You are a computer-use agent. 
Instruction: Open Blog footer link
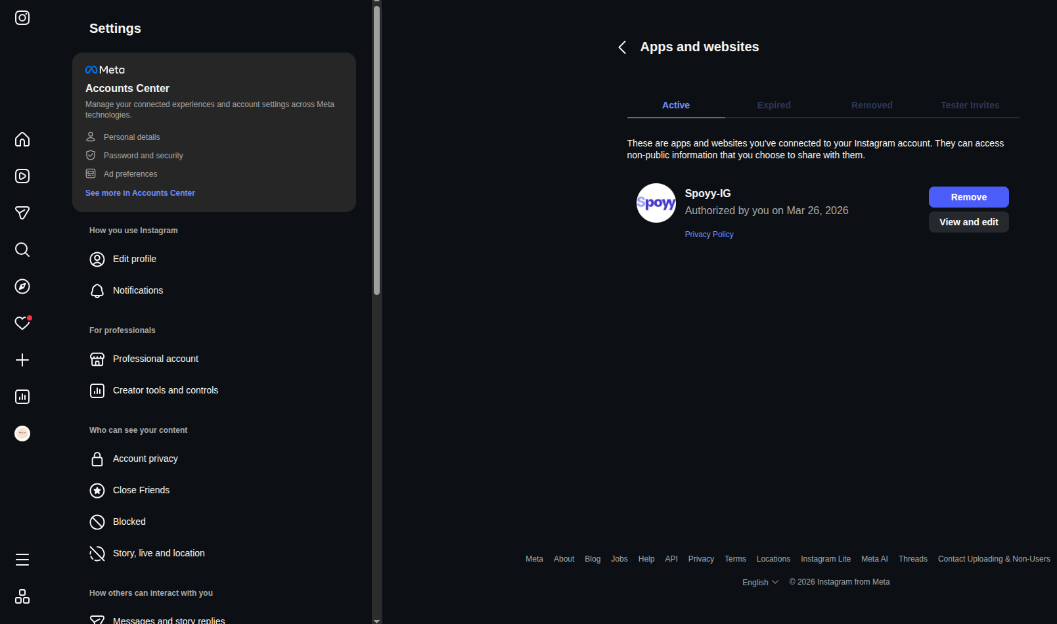click(x=593, y=559)
